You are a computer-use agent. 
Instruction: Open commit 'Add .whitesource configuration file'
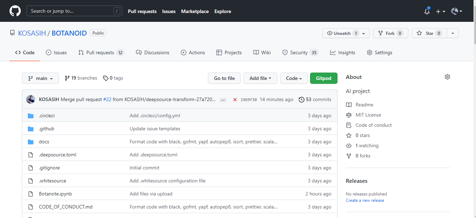[x=167, y=181]
